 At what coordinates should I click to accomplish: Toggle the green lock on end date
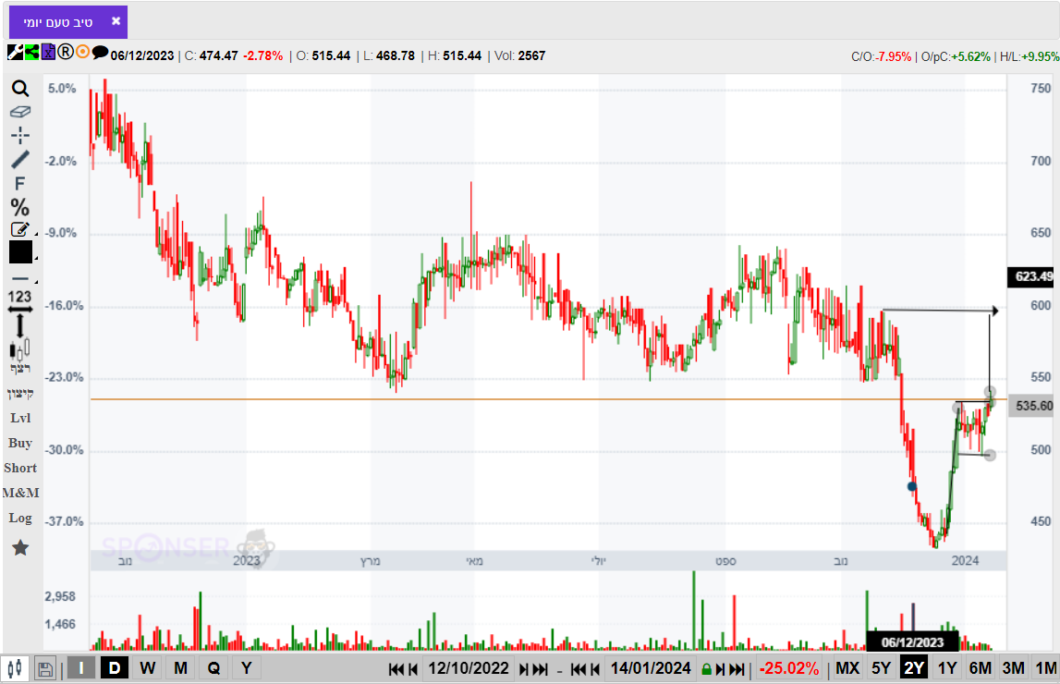[x=706, y=670]
